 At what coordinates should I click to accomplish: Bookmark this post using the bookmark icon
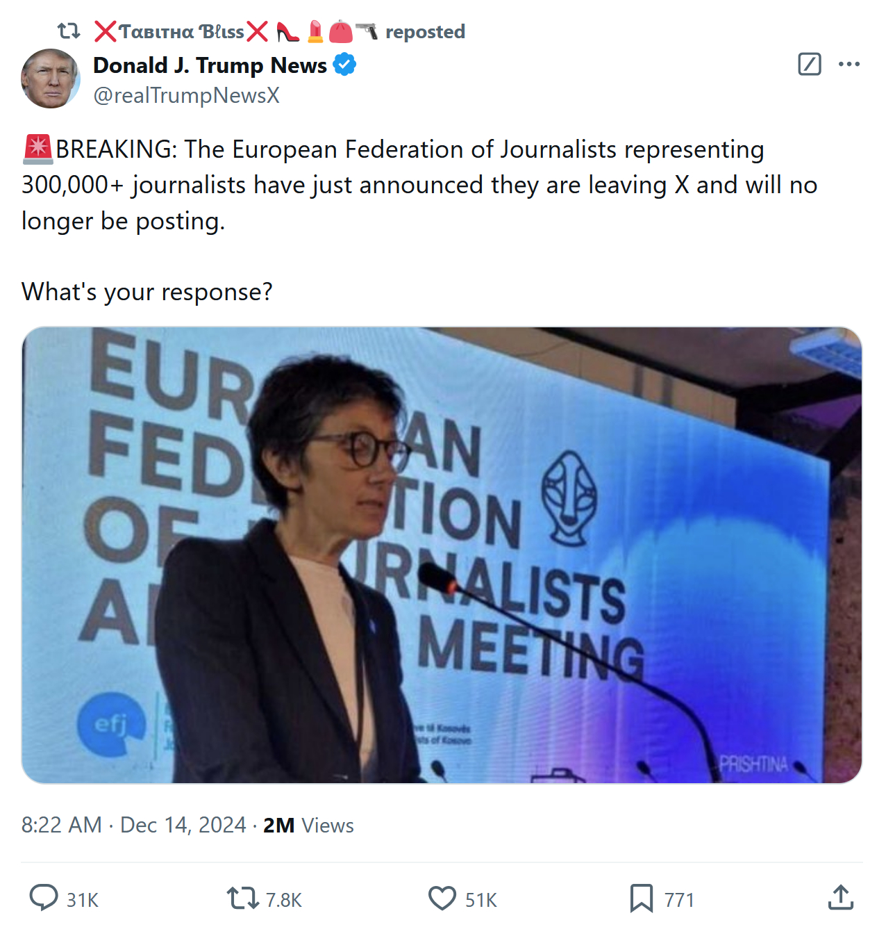(641, 898)
